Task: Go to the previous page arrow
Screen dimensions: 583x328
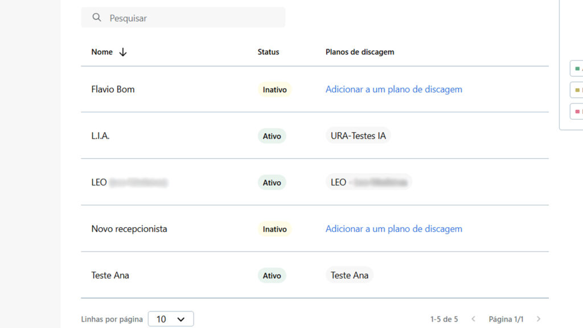Action: click(473, 319)
